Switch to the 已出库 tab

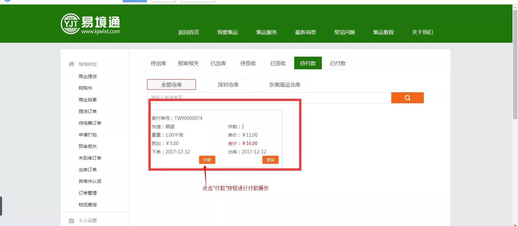218,63
